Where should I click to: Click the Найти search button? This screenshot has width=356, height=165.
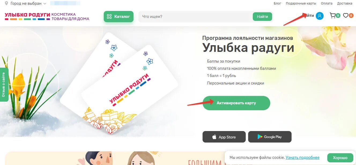click(262, 17)
